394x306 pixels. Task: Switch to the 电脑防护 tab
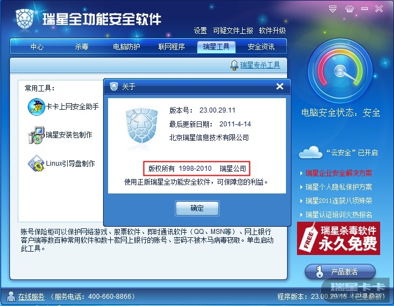click(126, 47)
